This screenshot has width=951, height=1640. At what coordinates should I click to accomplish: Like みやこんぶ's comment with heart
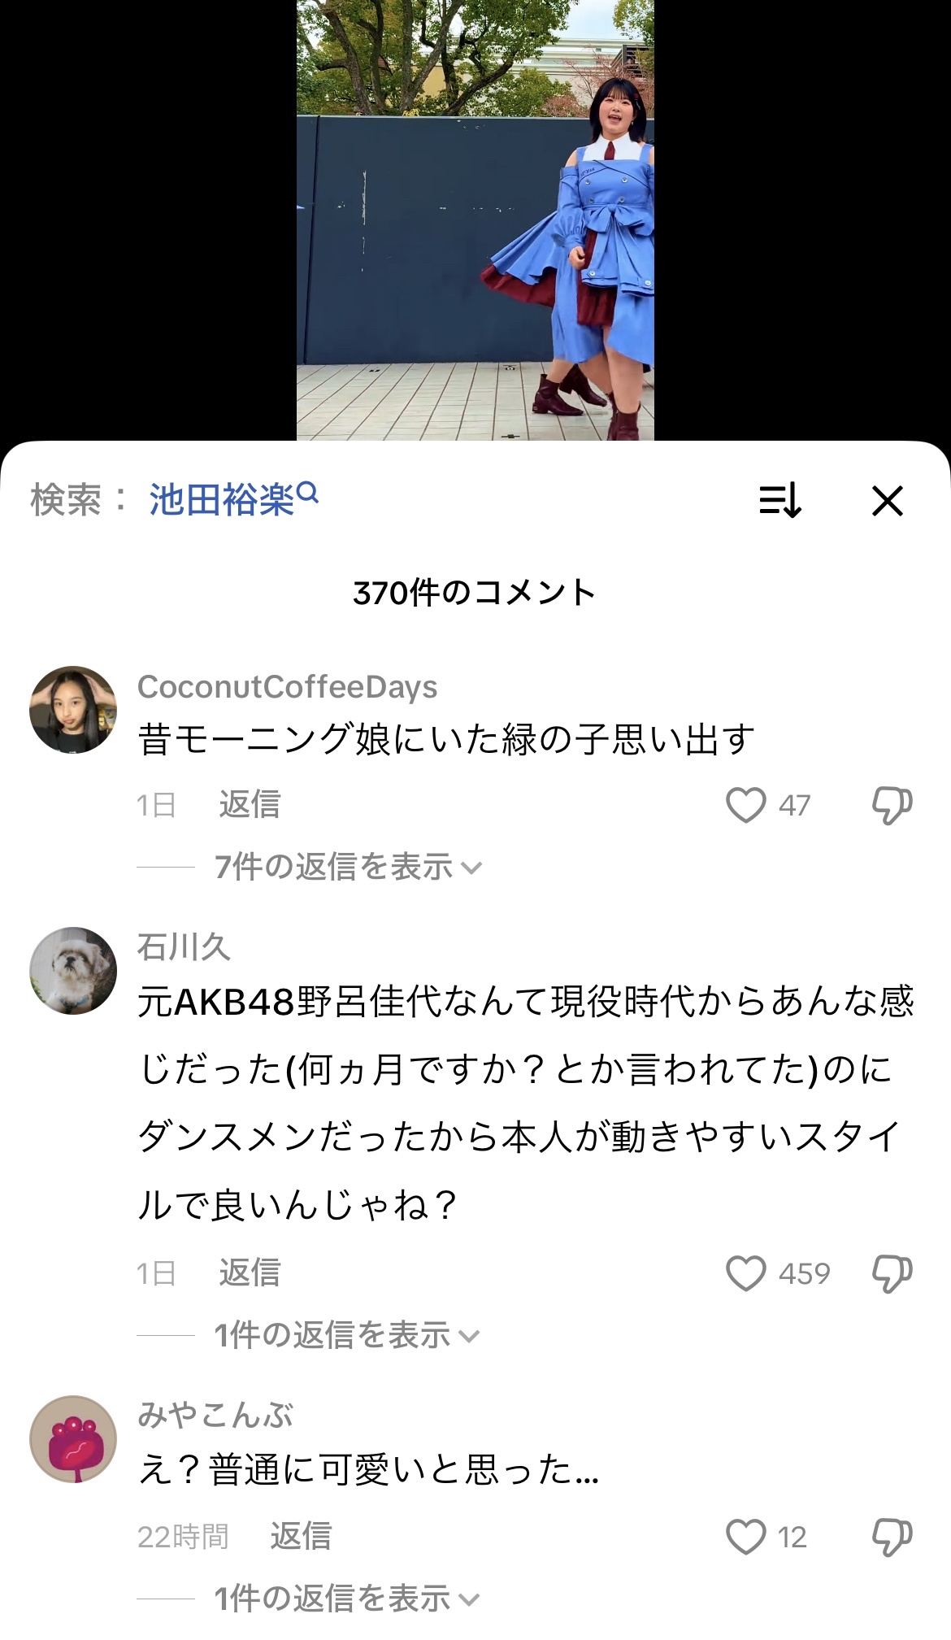(745, 1537)
